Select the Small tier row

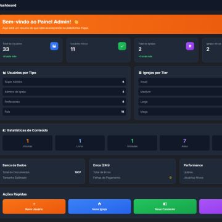180,82
